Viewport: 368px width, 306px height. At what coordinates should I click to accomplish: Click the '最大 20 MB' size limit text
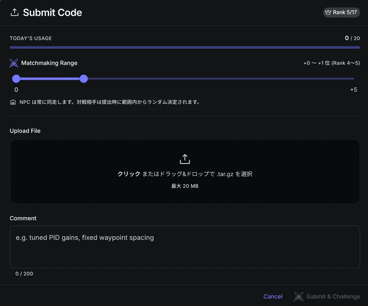(185, 186)
